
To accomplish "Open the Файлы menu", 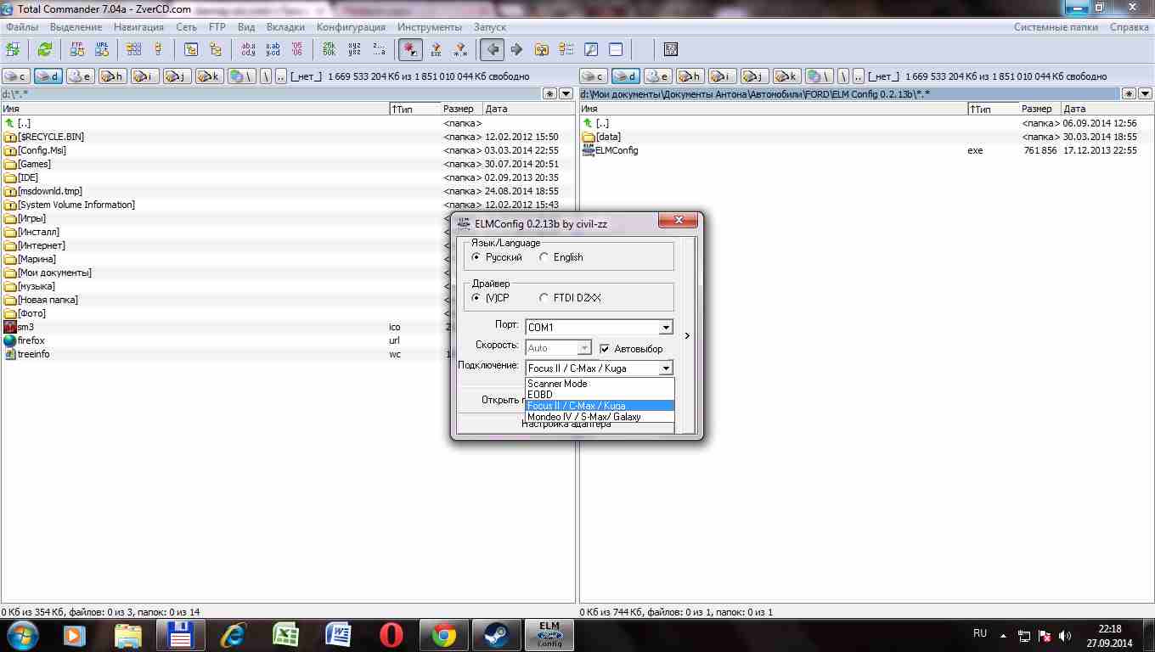I will click(22, 27).
